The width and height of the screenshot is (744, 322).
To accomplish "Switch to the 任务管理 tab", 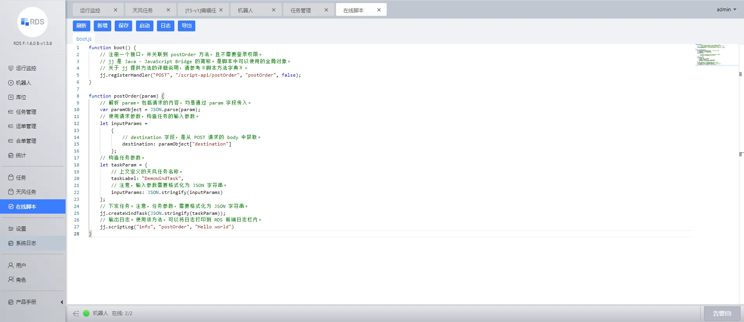I will point(301,10).
